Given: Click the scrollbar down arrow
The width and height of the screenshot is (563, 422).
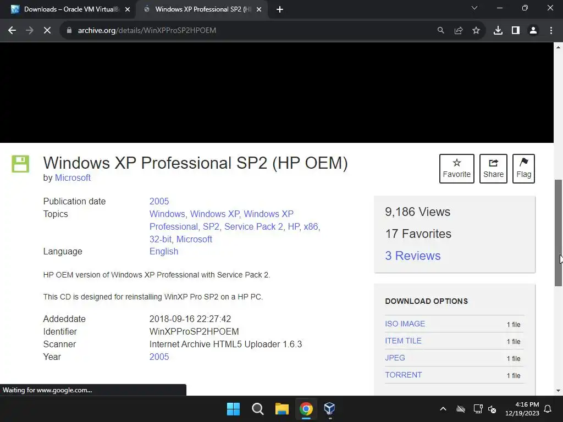Looking at the screenshot, I should click(559, 391).
